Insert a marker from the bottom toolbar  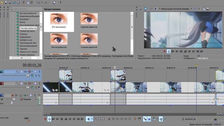tap(135, 119)
